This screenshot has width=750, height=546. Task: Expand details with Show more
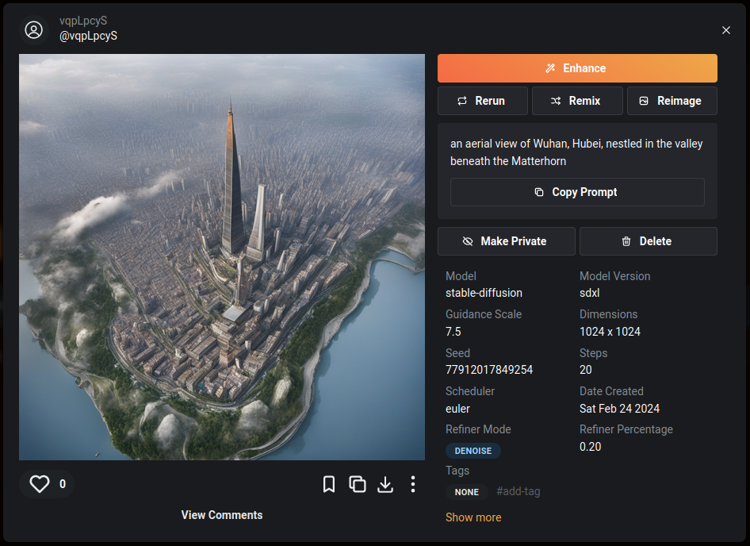473,517
